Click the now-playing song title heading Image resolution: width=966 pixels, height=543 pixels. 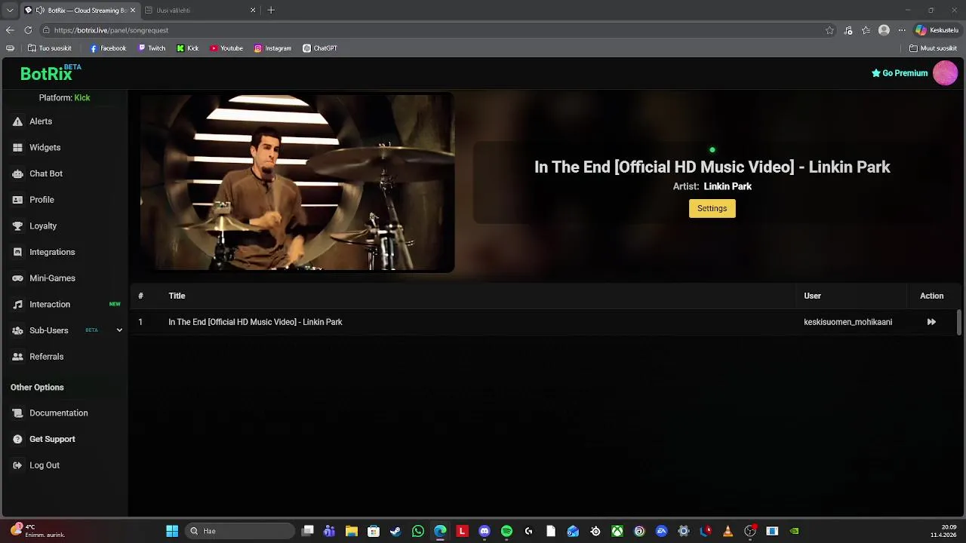[x=712, y=167]
